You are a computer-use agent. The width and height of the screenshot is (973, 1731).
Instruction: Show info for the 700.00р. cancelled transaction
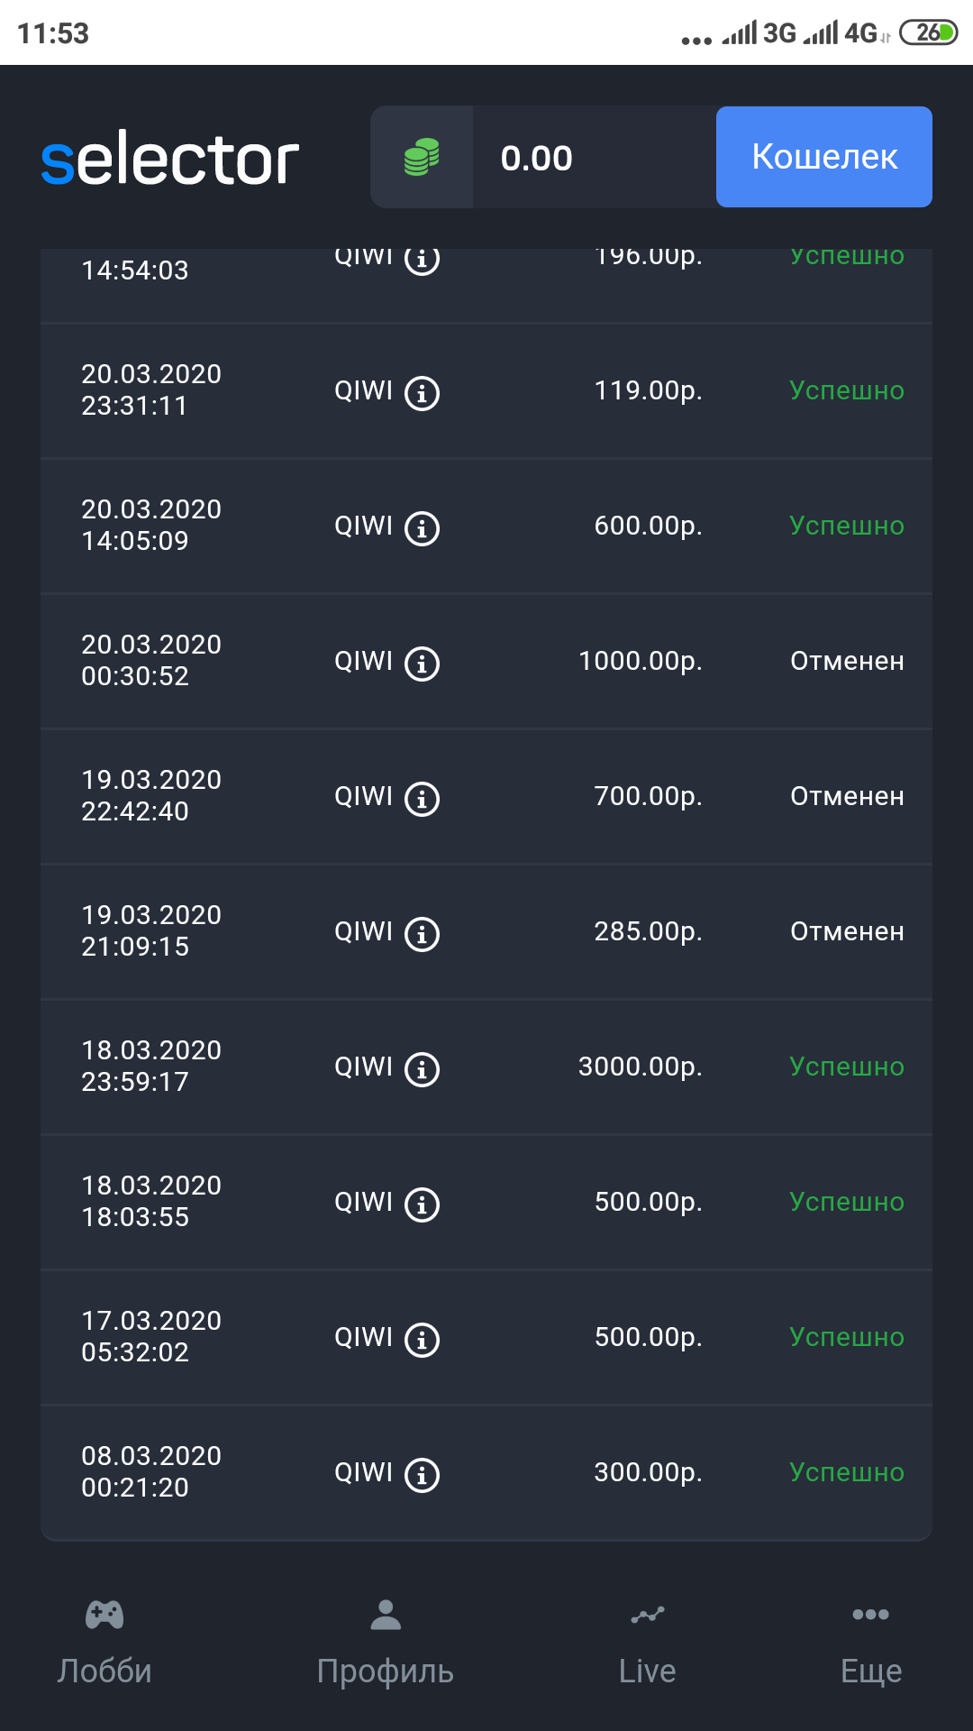click(422, 799)
